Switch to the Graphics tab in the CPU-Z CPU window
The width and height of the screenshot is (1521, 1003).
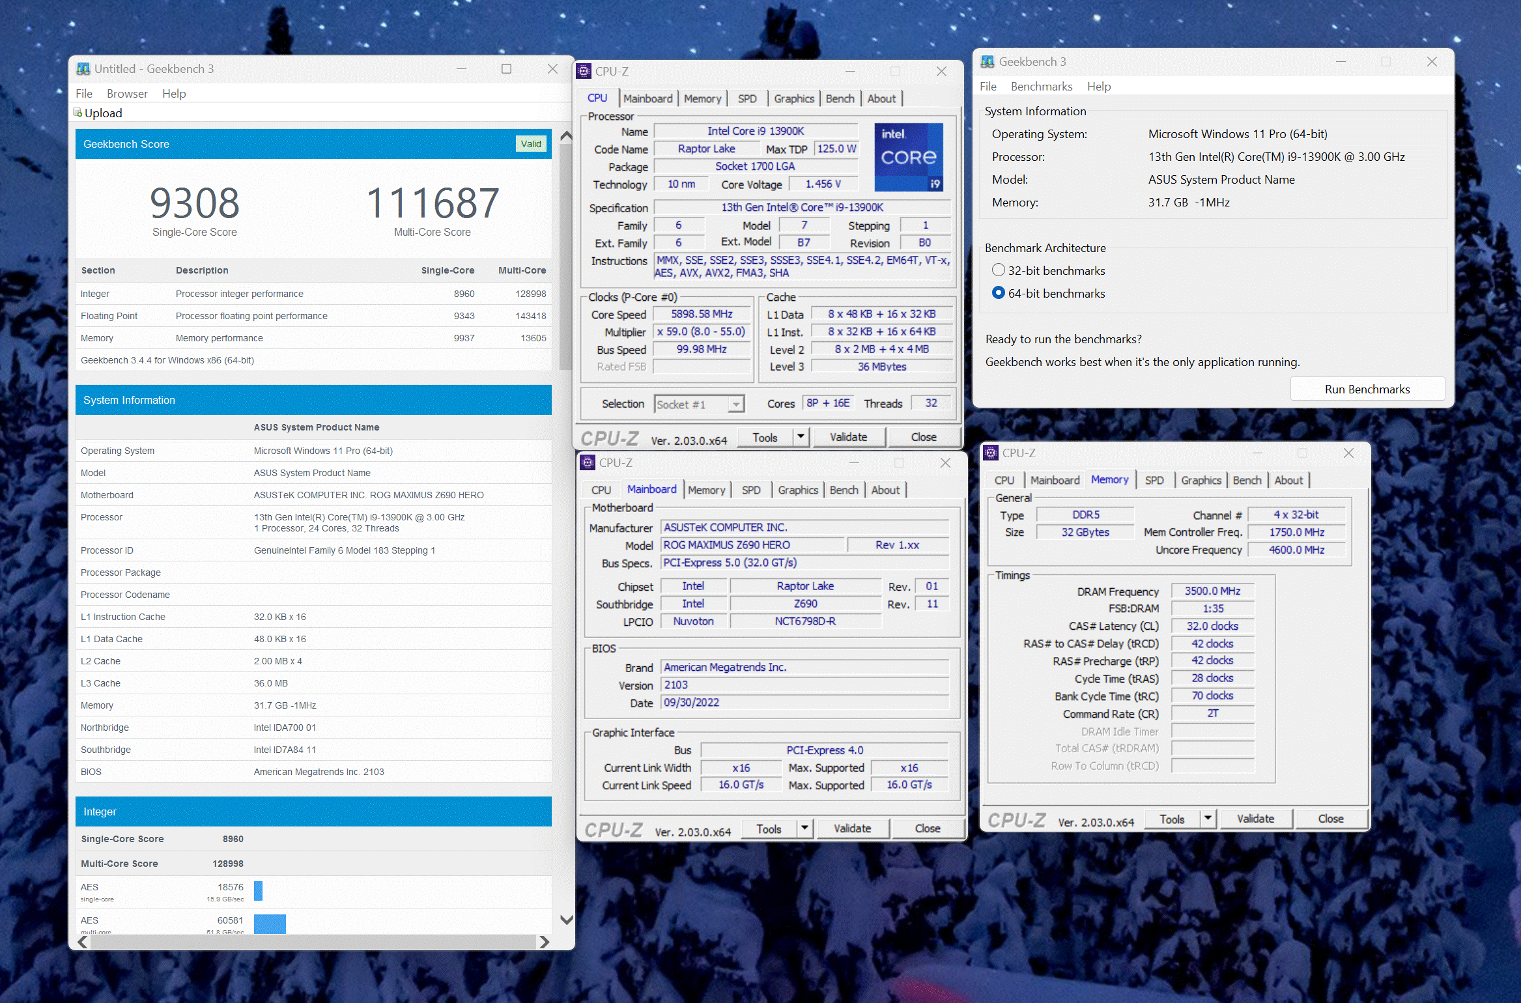coord(793,98)
